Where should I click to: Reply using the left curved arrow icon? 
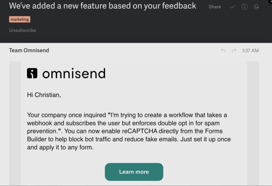click(x=223, y=51)
